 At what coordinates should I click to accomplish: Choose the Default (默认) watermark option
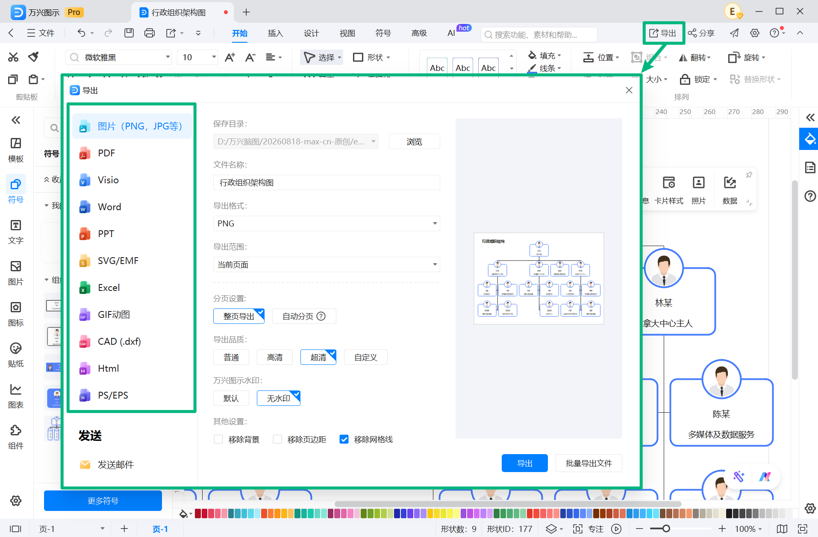tap(231, 398)
